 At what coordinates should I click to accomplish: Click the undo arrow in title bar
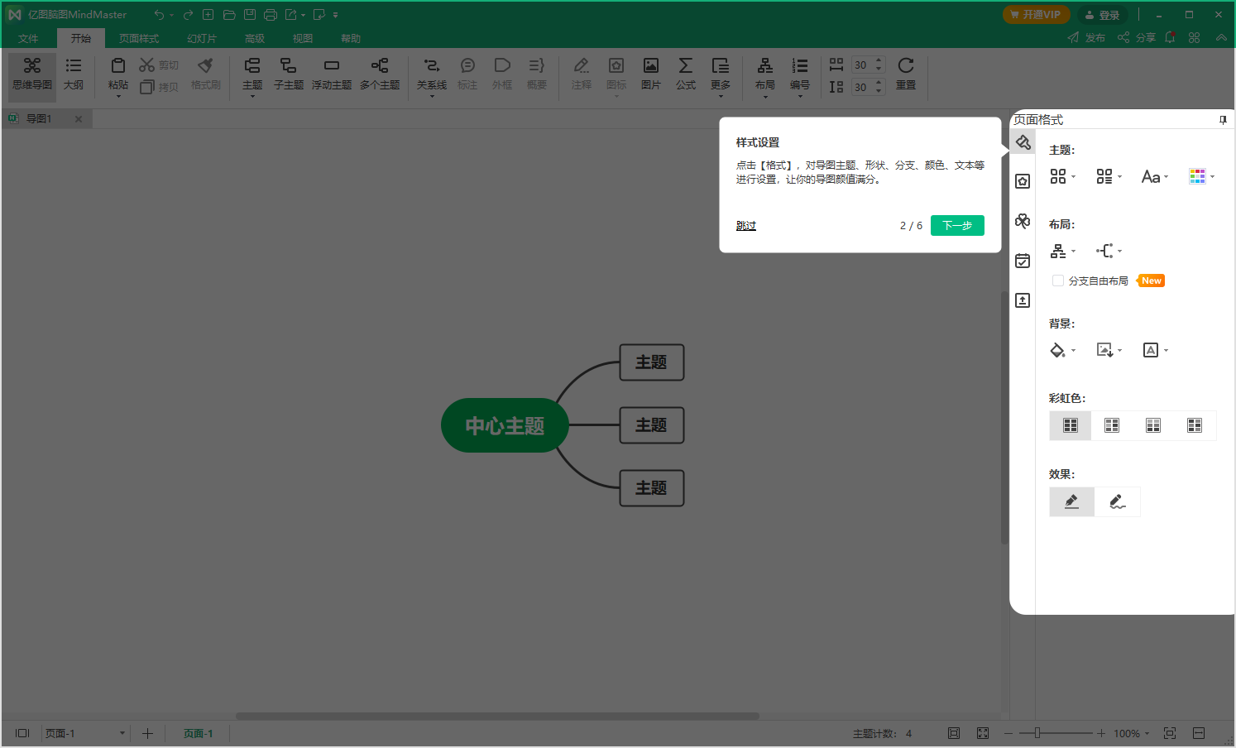pyautogui.click(x=159, y=15)
